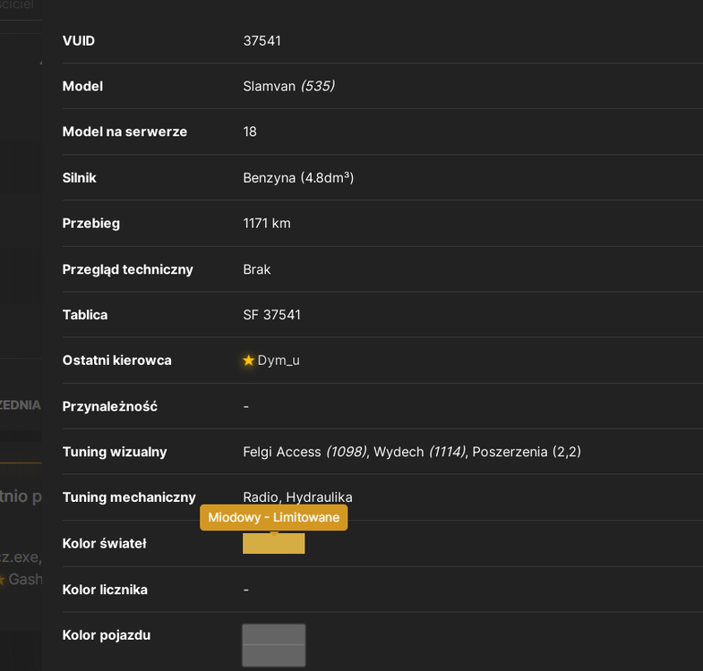Click the upper gray Kolor pojazdu swatch
The height and width of the screenshot is (671, 703).
273,634
